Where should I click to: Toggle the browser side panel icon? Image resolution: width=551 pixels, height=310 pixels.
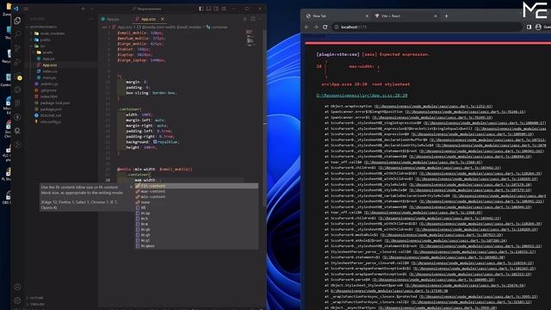(x=529, y=27)
